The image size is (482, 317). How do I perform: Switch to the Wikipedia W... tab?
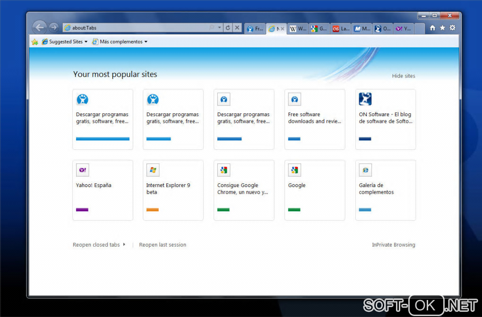298,29
